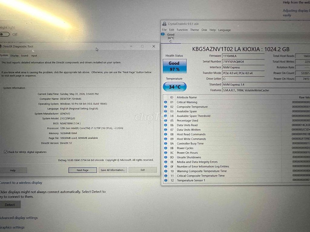Image resolution: width=310 pixels, height=232 pixels.
Task: Click status dot for Power Cycles
Action: pos(166,148)
